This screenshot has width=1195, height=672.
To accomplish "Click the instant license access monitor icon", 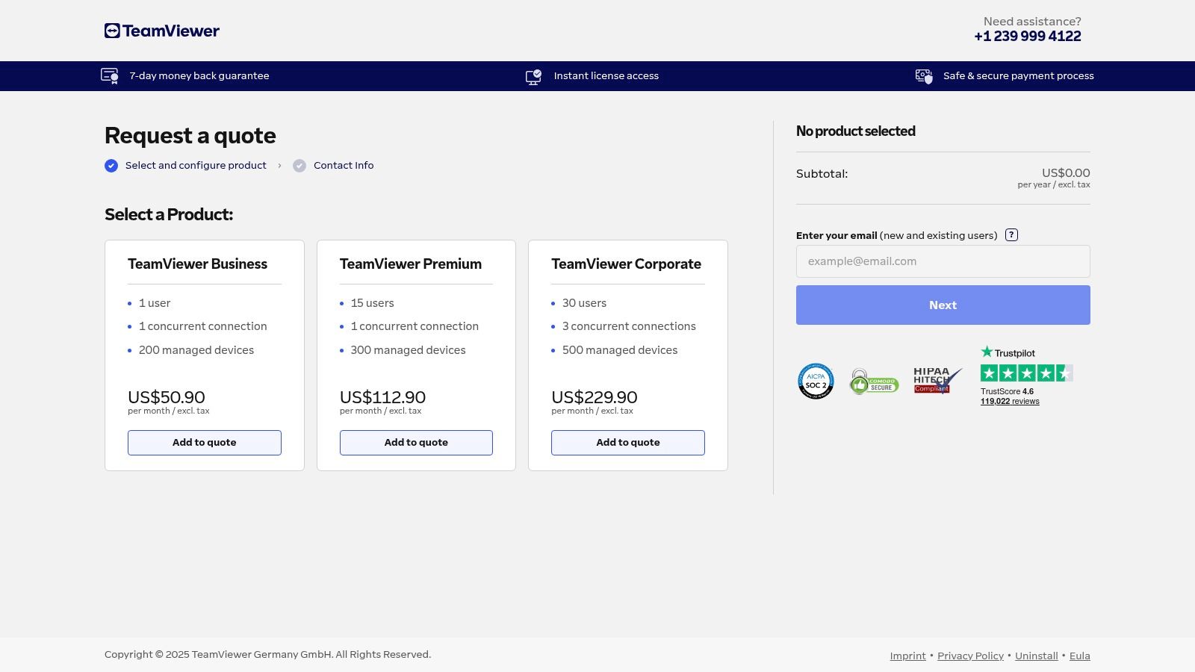I will click(x=533, y=76).
